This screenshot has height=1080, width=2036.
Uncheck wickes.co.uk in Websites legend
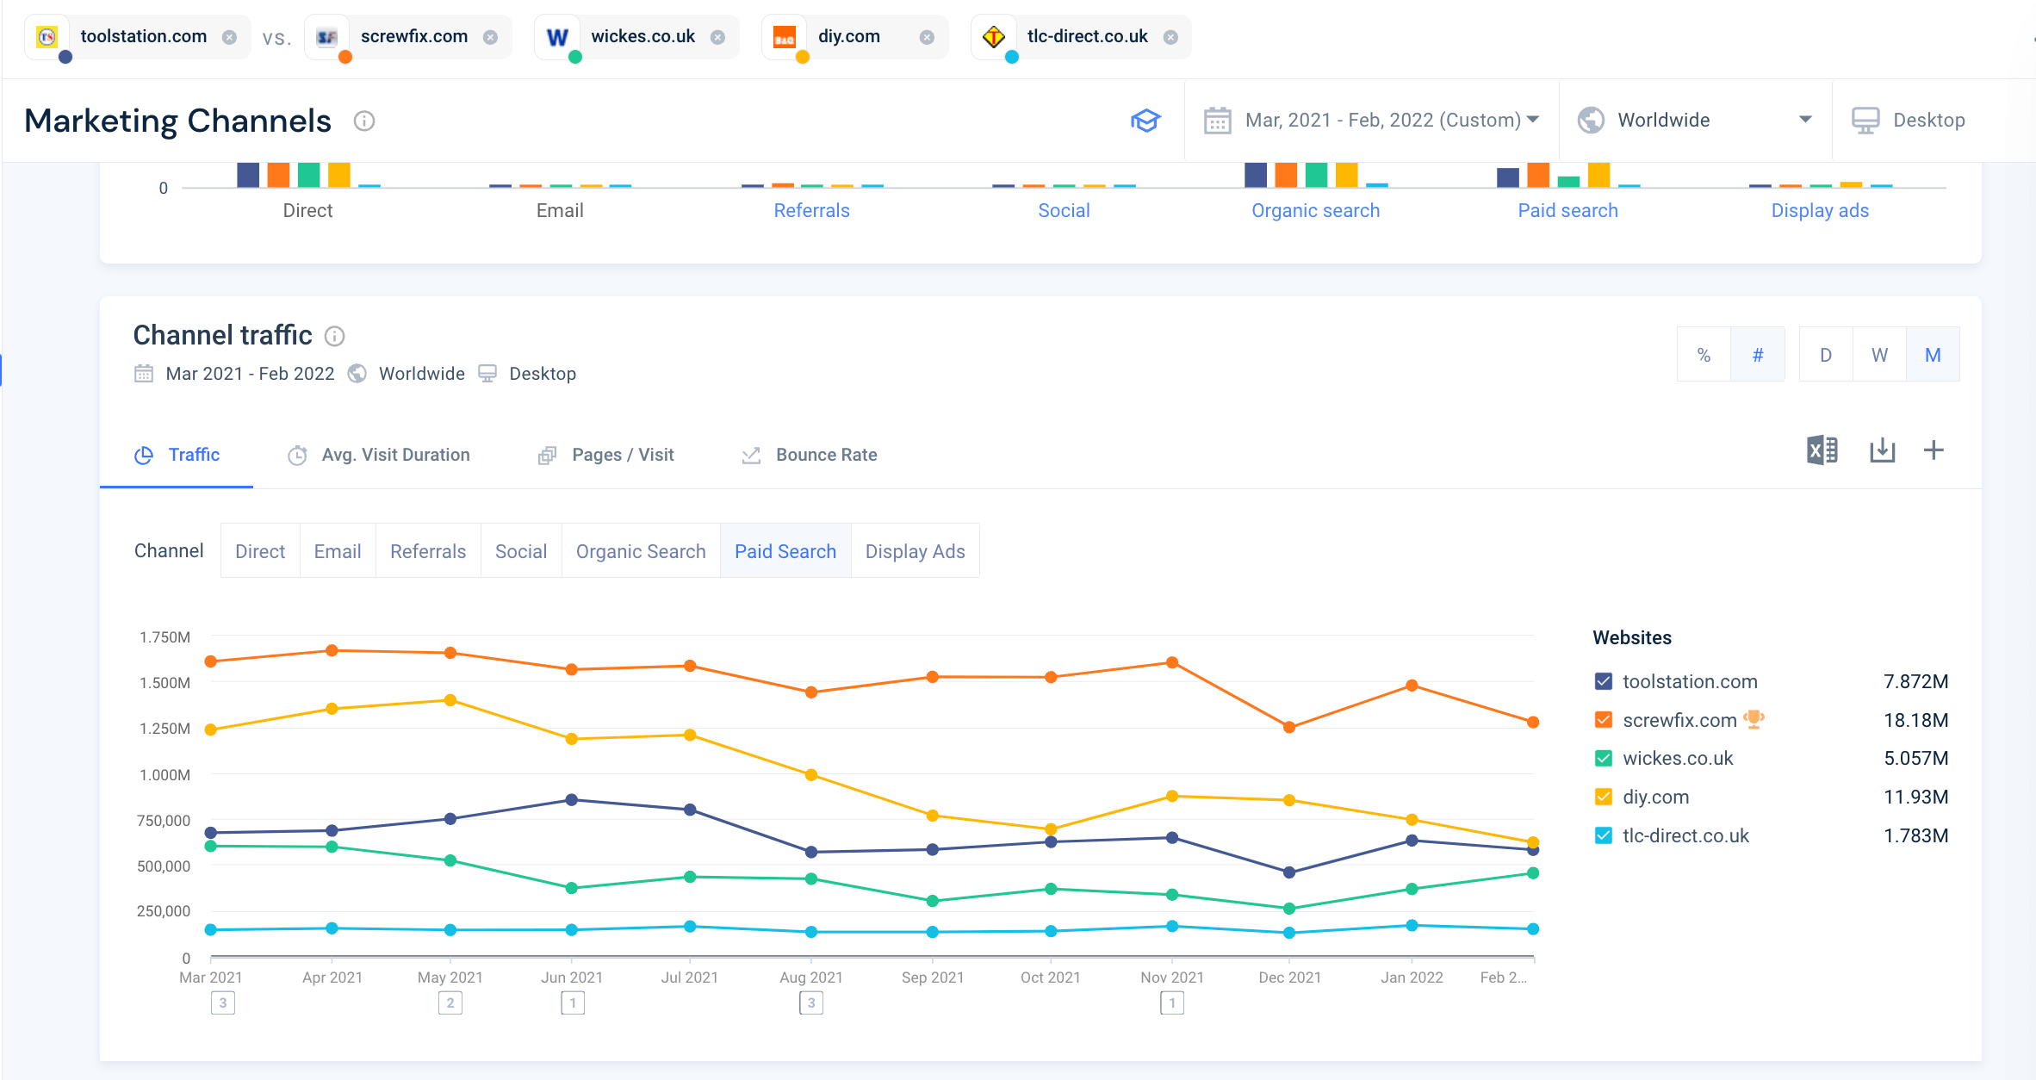click(x=1603, y=758)
